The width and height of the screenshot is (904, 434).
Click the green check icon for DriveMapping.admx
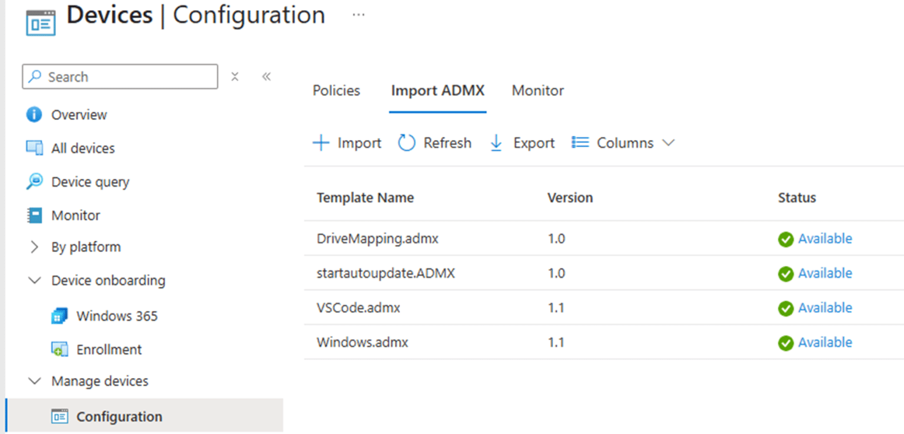(x=786, y=239)
